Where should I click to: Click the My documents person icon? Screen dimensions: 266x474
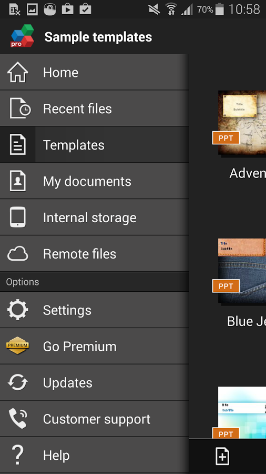point(18,181)
